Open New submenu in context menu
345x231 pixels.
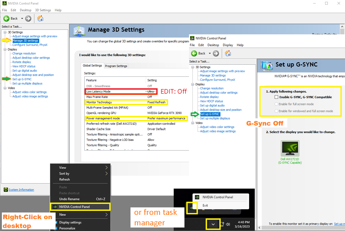coord(80,215)
